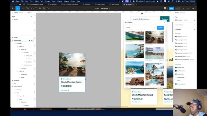Image resolution: width=207 pixels, height=116 pixels.
Task: Toggle page background color visibility
Action: [194, 20]
